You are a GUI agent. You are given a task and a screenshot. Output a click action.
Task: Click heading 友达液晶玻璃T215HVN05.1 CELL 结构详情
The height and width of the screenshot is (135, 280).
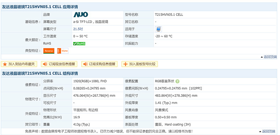(x=40, y=74)
